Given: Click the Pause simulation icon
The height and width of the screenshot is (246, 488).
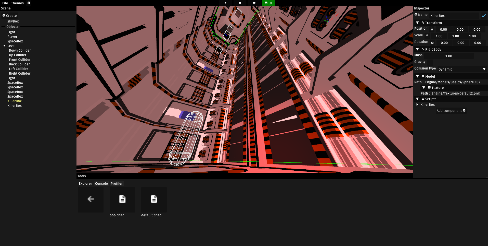Looking at the screenshot, I should click(x=240, y=3).
